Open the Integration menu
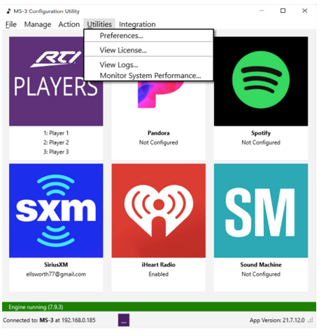This screenshot has height=336, width=326. [137, 25]
